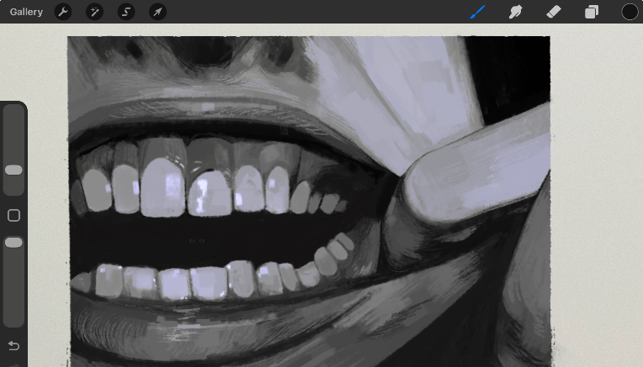Screen dimensions: 643x367
Task: Activate the Selection S-shaped tool
Action: point(126,12)
